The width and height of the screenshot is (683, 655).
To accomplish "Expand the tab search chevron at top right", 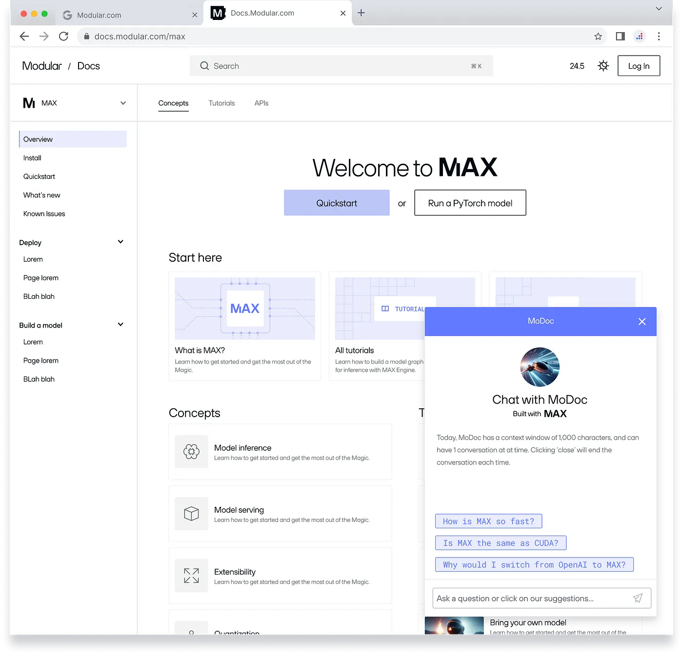I will (x=659, y=9).
